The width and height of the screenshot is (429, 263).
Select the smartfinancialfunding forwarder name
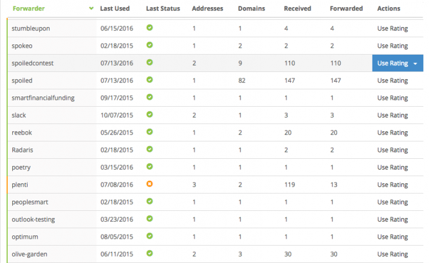tap(43, 98)
